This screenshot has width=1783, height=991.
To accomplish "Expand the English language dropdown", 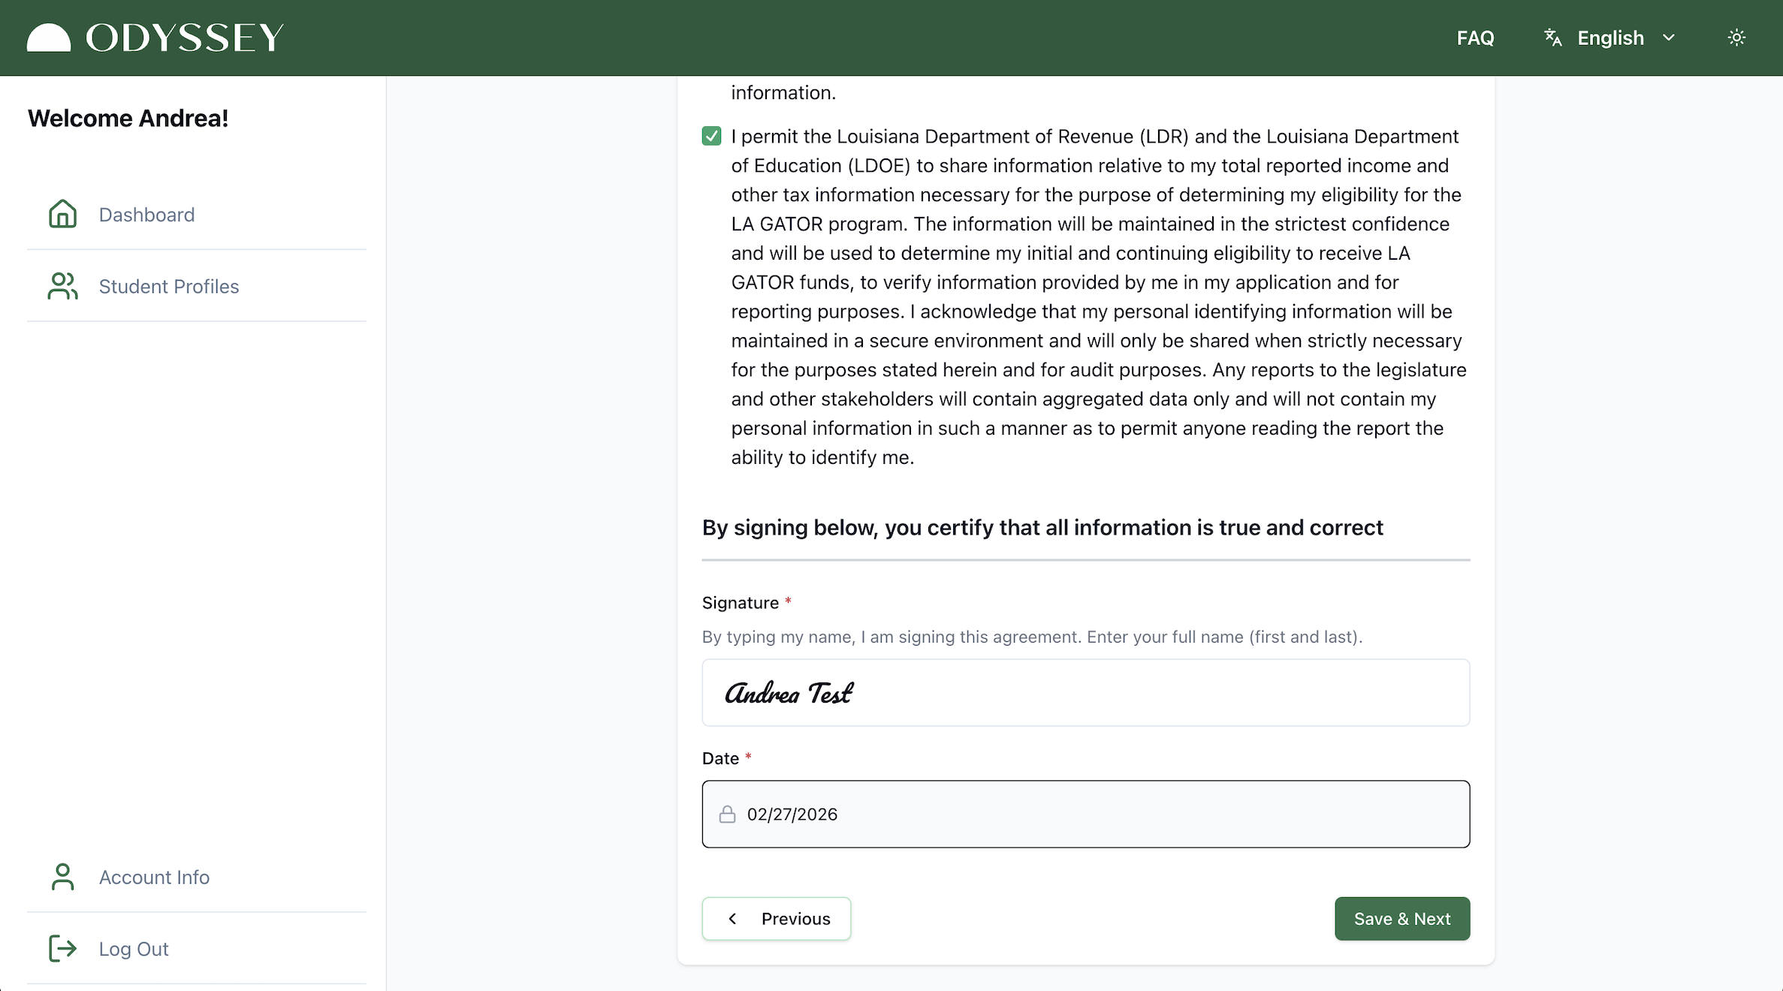I will (x=1610, y=38).
